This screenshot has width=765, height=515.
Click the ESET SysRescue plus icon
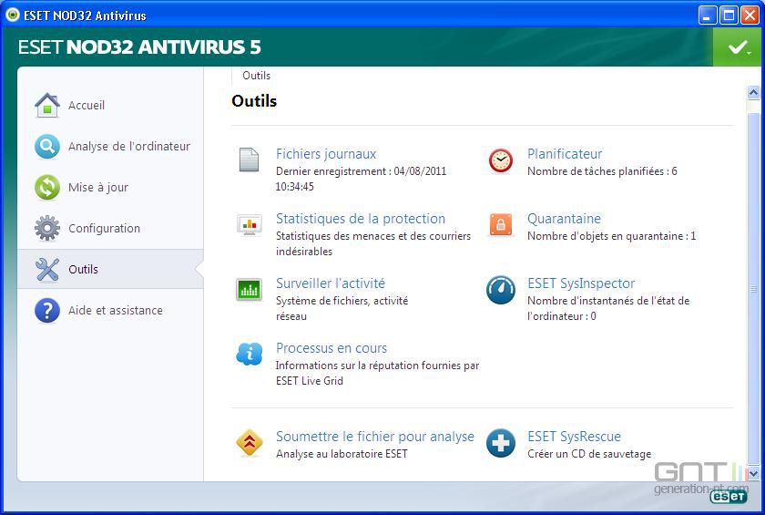[501, 443]
